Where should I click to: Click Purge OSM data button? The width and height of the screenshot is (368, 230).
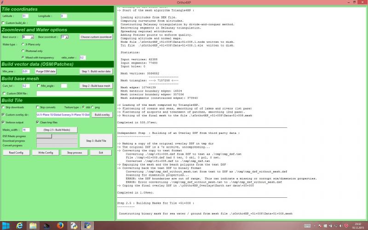46,71
